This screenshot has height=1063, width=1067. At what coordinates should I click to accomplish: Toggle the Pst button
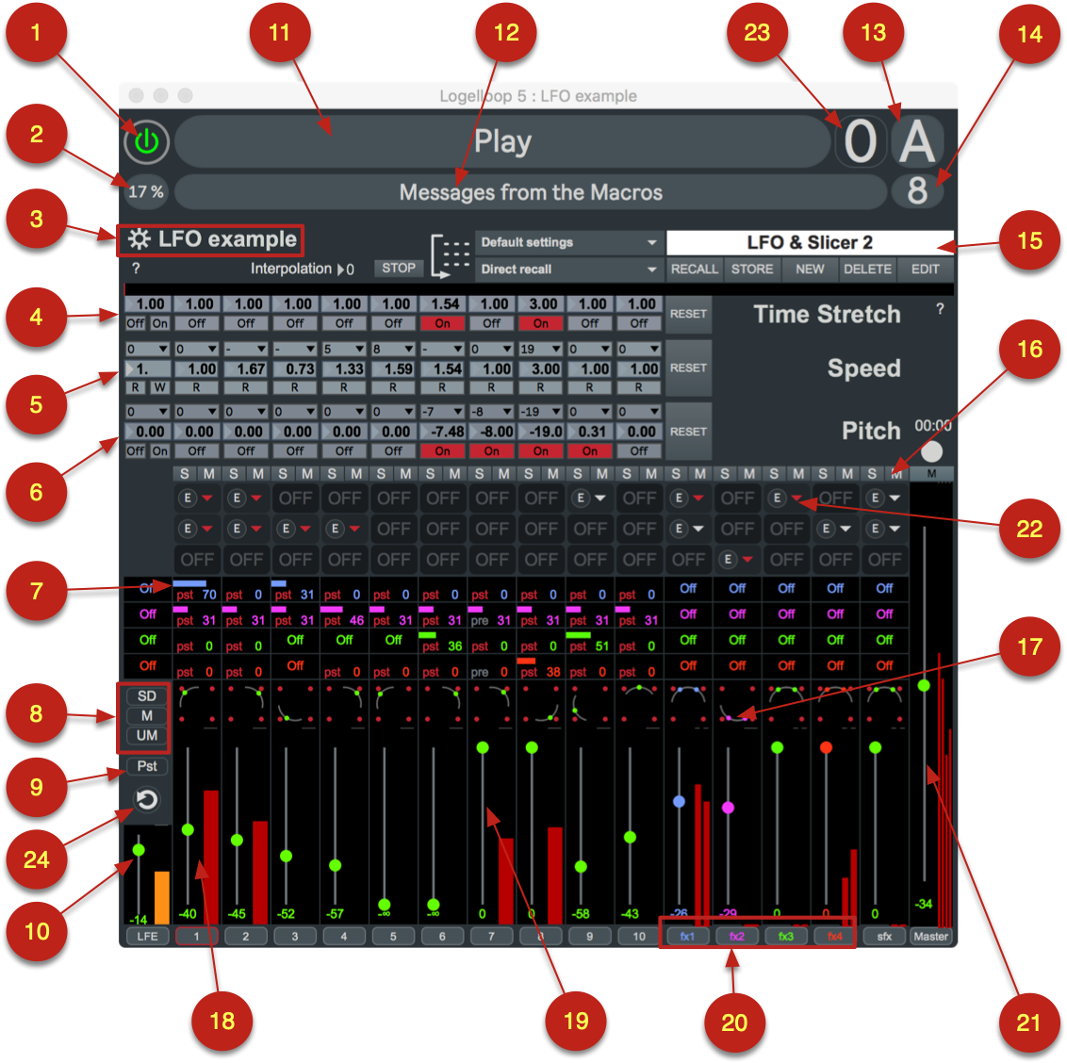(147, 766)
